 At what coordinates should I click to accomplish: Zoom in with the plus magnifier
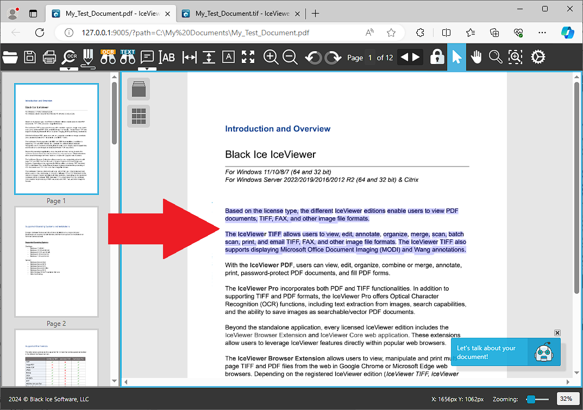pyautogui.click(x=271, y=57)
